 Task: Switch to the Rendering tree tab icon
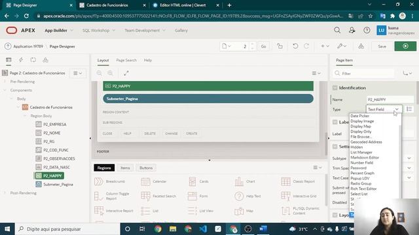click(x=9, y=60)
